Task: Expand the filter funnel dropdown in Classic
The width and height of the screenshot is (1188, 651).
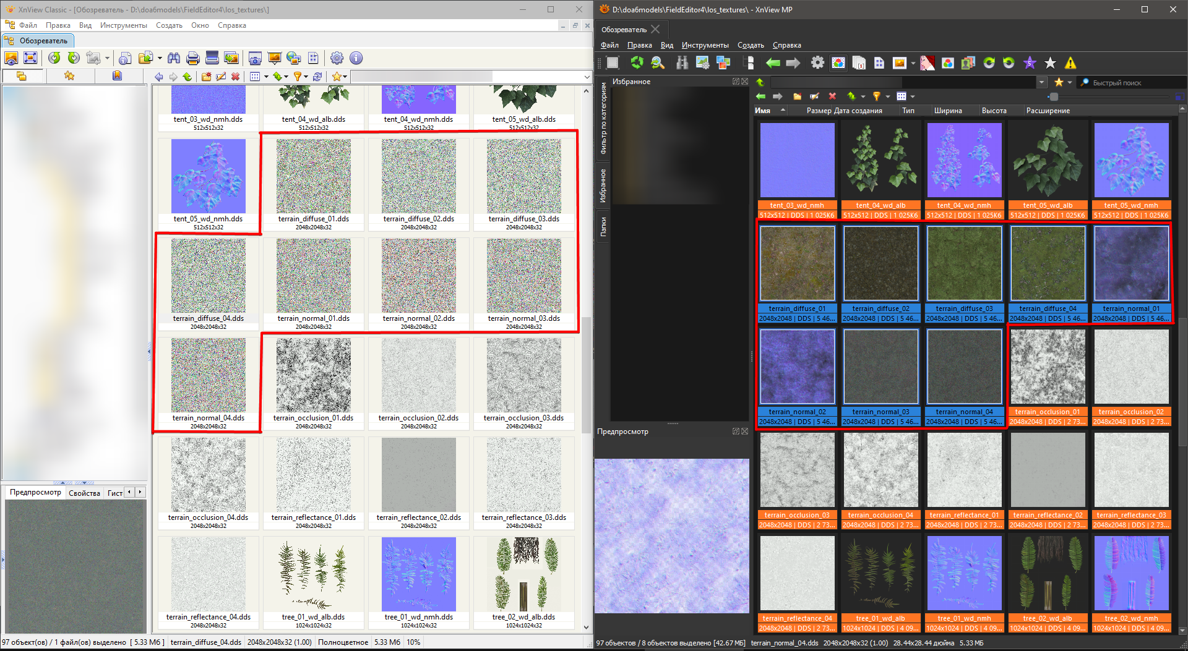Action: pos(306,77)
